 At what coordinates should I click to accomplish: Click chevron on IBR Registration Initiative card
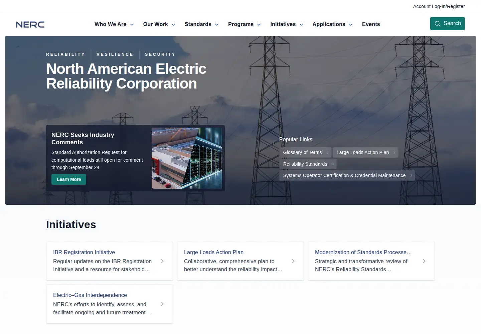tap(162, 261)
